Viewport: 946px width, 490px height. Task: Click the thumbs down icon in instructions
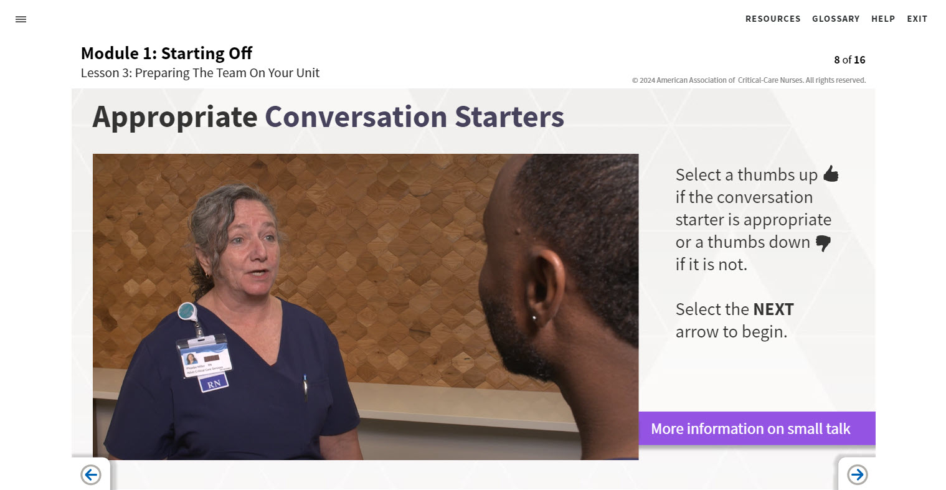(823, 243)
